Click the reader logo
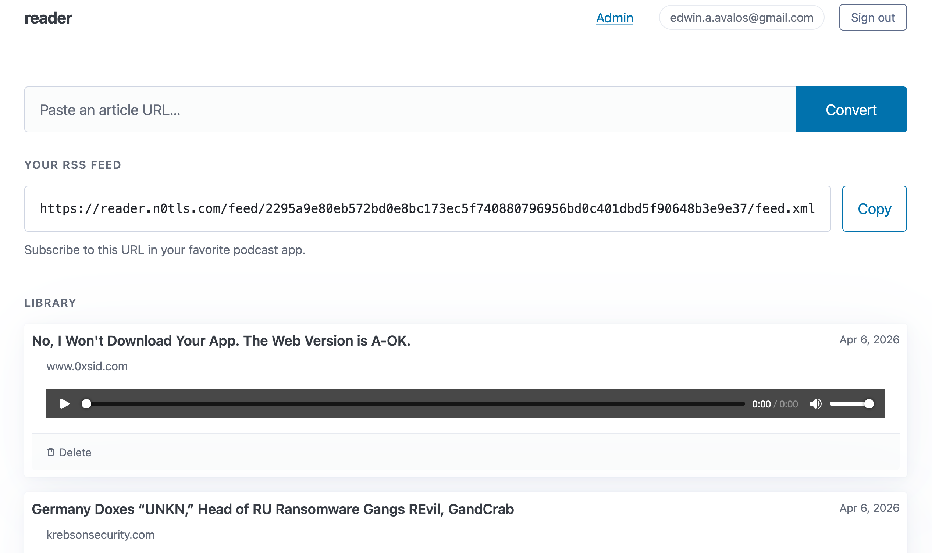This screenshot has height=553, width=932. pyautogui.click(x=49, y=17)
